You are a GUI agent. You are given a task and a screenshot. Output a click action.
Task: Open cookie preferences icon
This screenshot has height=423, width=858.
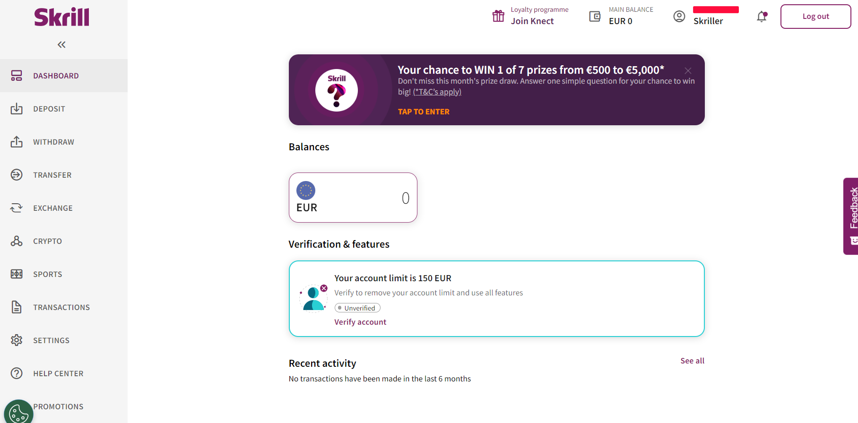click(x=18, y=413)
